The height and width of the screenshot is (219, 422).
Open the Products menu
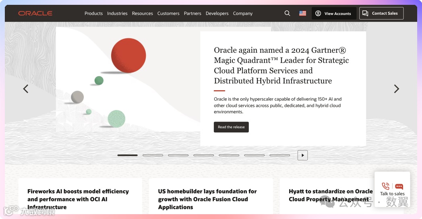tap(94, 13)
